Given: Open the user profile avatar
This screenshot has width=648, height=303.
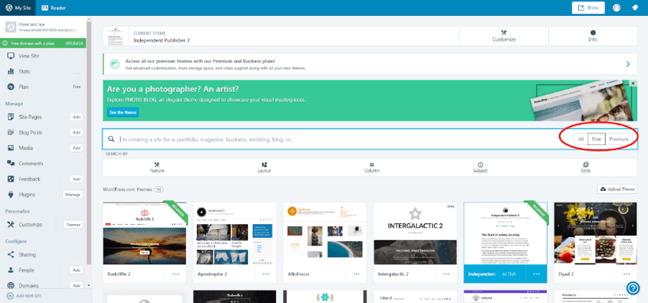Looking at the screenshot, I should 616,7.
